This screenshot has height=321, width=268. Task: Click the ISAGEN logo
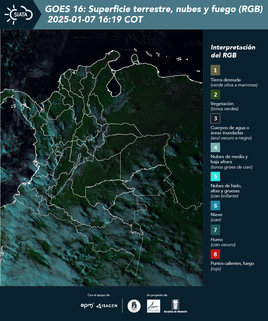click(x=107, y=306)
